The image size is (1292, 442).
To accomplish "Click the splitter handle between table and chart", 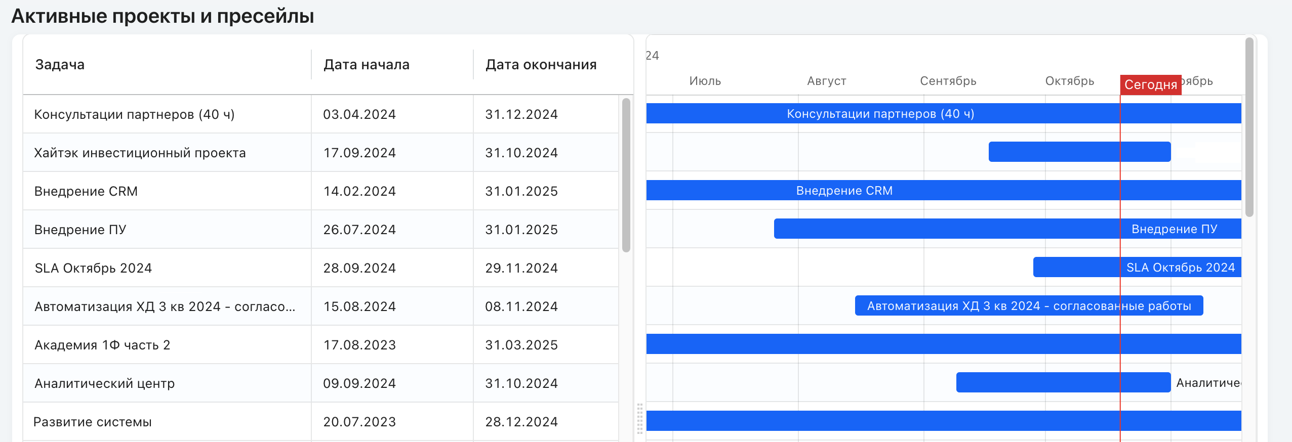I will pos(640,419).
